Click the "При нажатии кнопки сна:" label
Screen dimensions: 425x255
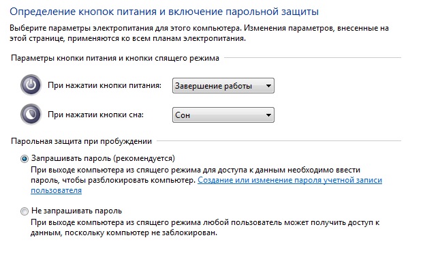(95, 115)
